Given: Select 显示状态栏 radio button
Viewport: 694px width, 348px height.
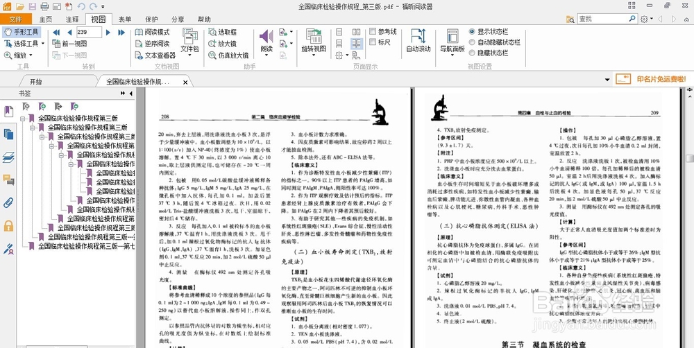Looking at the screenshot, I should coord(472,31).
